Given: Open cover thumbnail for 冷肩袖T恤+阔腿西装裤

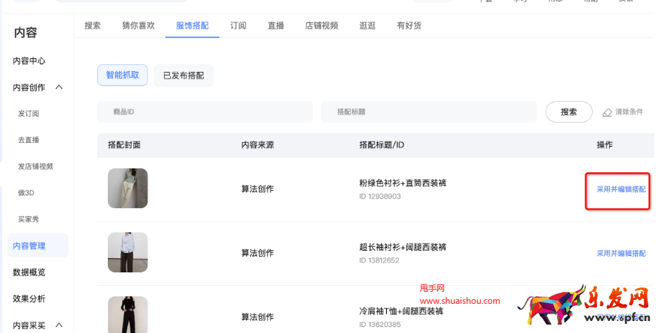Looking at the screenshot, I should pos(127,314).
